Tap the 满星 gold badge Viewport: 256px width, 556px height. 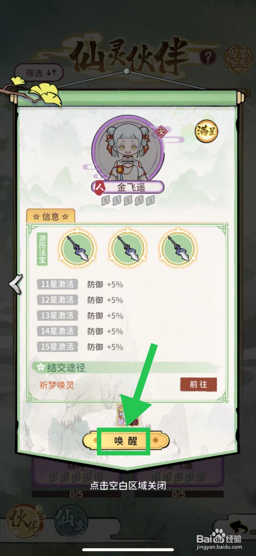coord(206,131)
